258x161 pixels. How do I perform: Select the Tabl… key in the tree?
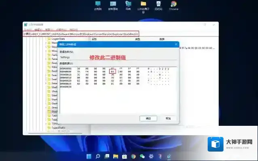[x=54, y=116]
